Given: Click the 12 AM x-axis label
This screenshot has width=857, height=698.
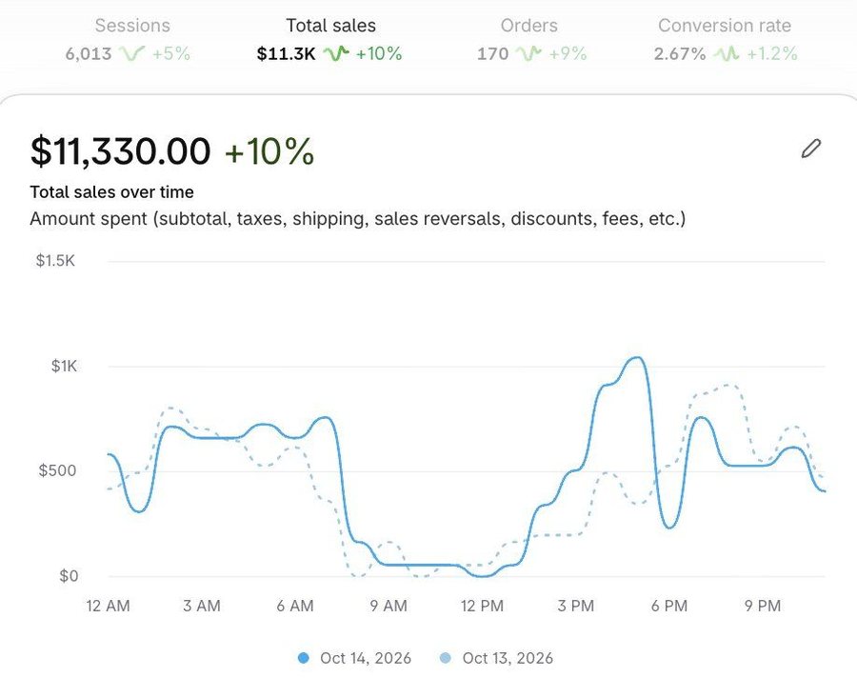Looking at the screenshot, I should pos(109,606).
